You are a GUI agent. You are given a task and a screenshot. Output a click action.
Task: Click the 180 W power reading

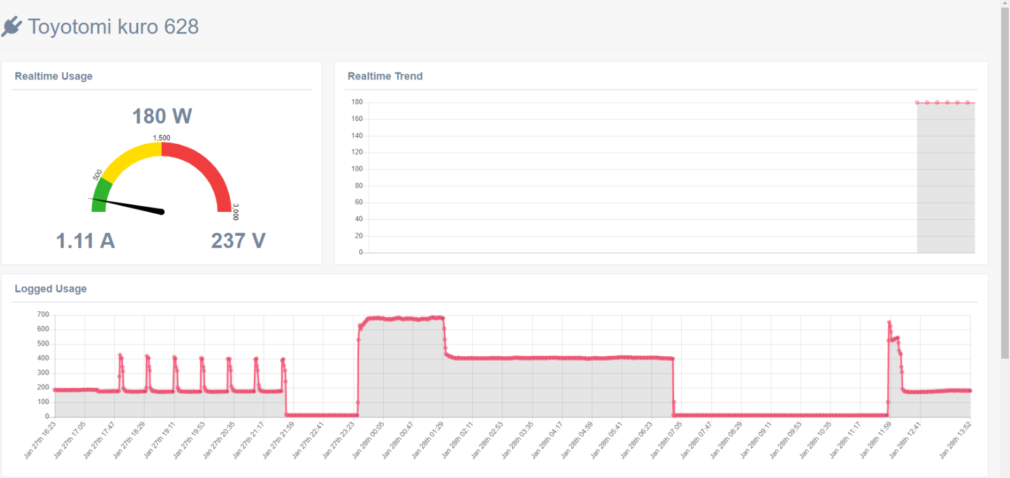point(162,116)
